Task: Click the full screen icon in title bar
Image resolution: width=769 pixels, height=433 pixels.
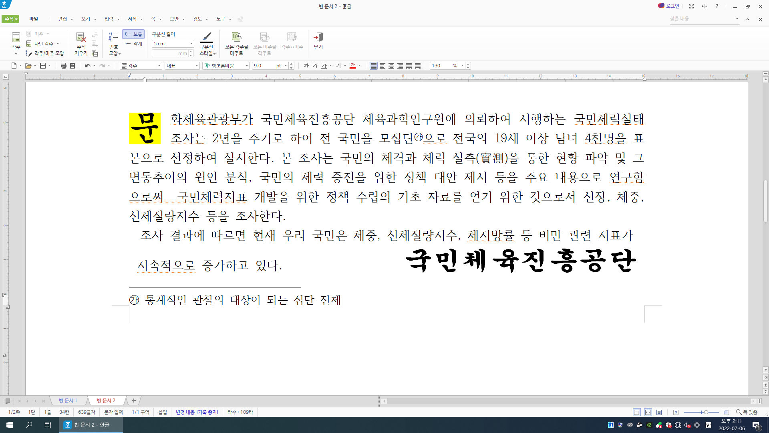Action: pos(691,6)
